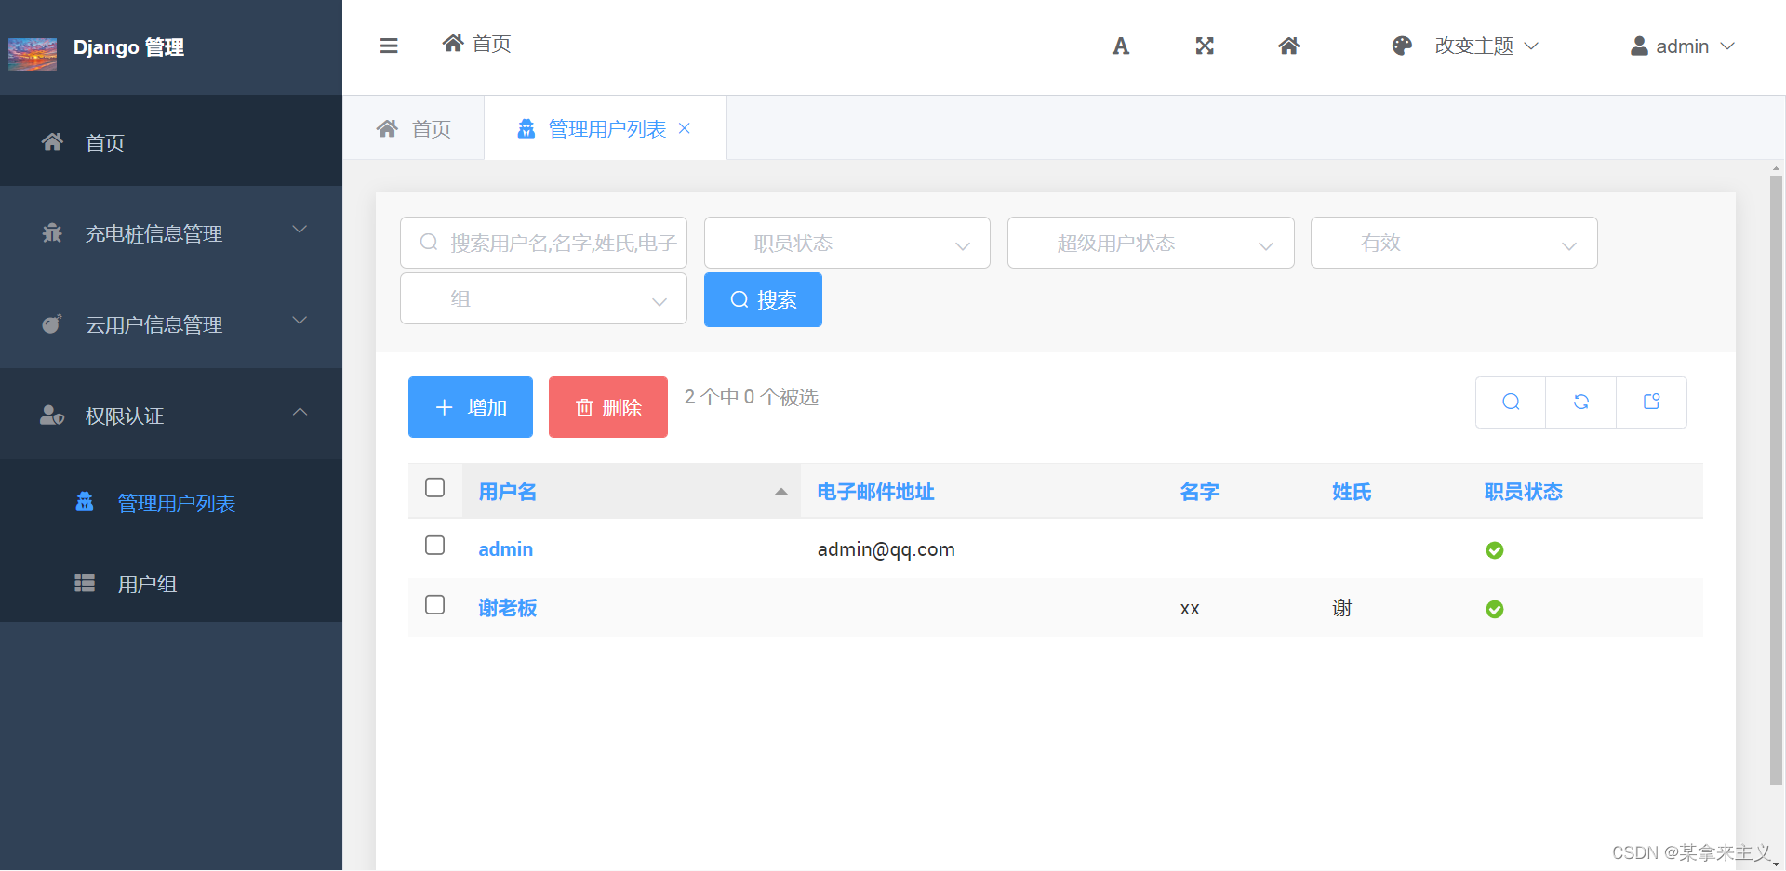Click the font size "A" icon in the top bar
Viewport: 1786px width, 871px height.
(x=1121, y=45)
